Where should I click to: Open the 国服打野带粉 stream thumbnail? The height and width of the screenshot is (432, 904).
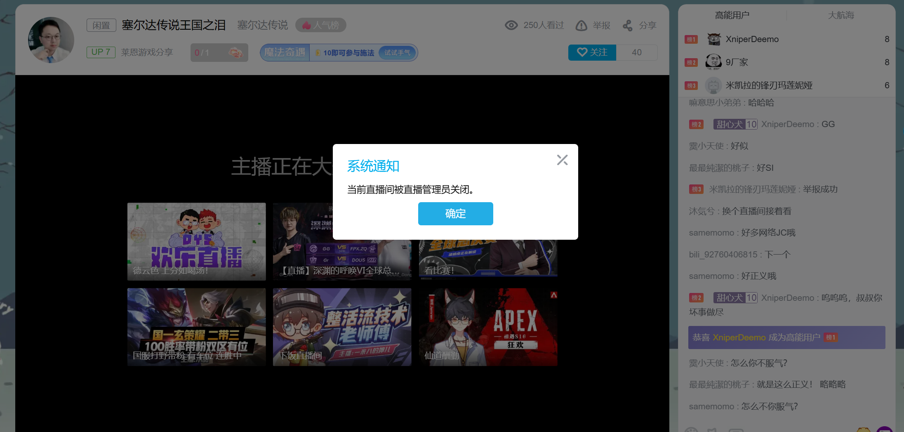coord(196,327)
